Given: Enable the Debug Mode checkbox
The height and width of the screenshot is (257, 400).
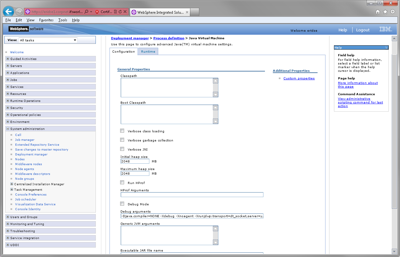Looking at the screenshot, I should pyautogui.click(x=122, y=204).
